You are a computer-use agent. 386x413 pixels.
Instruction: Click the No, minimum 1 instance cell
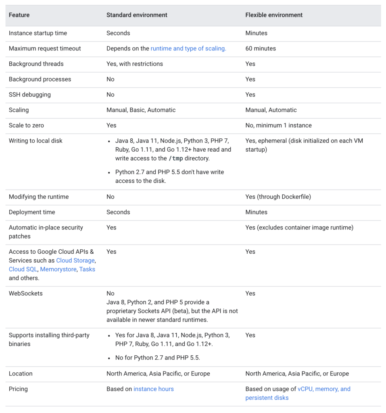click(278, 125)
